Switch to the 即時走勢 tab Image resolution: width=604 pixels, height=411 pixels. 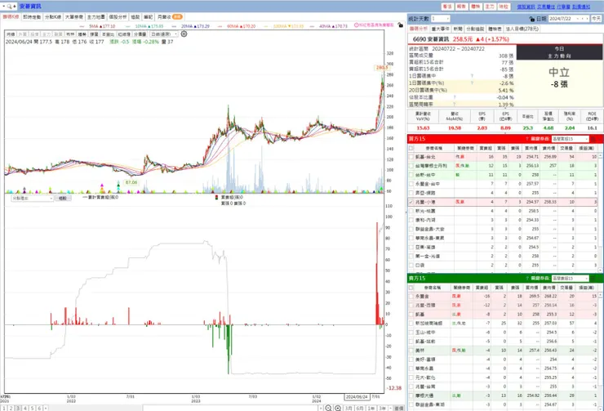click(x=32, y=17)
